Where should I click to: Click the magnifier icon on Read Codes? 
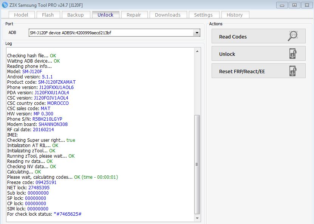pos(293,36)
